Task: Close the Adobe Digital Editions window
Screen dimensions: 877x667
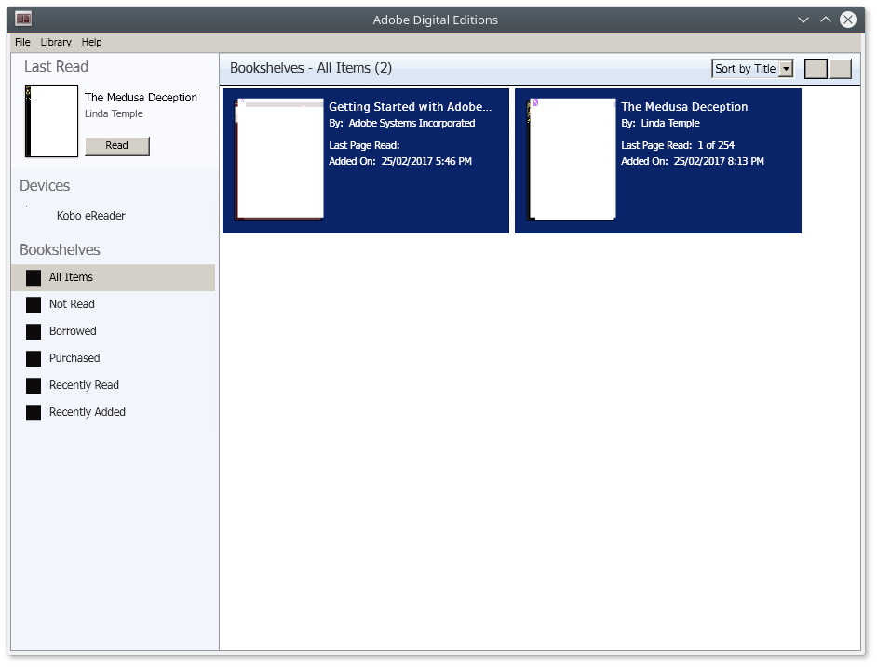Action: point(847,20)
